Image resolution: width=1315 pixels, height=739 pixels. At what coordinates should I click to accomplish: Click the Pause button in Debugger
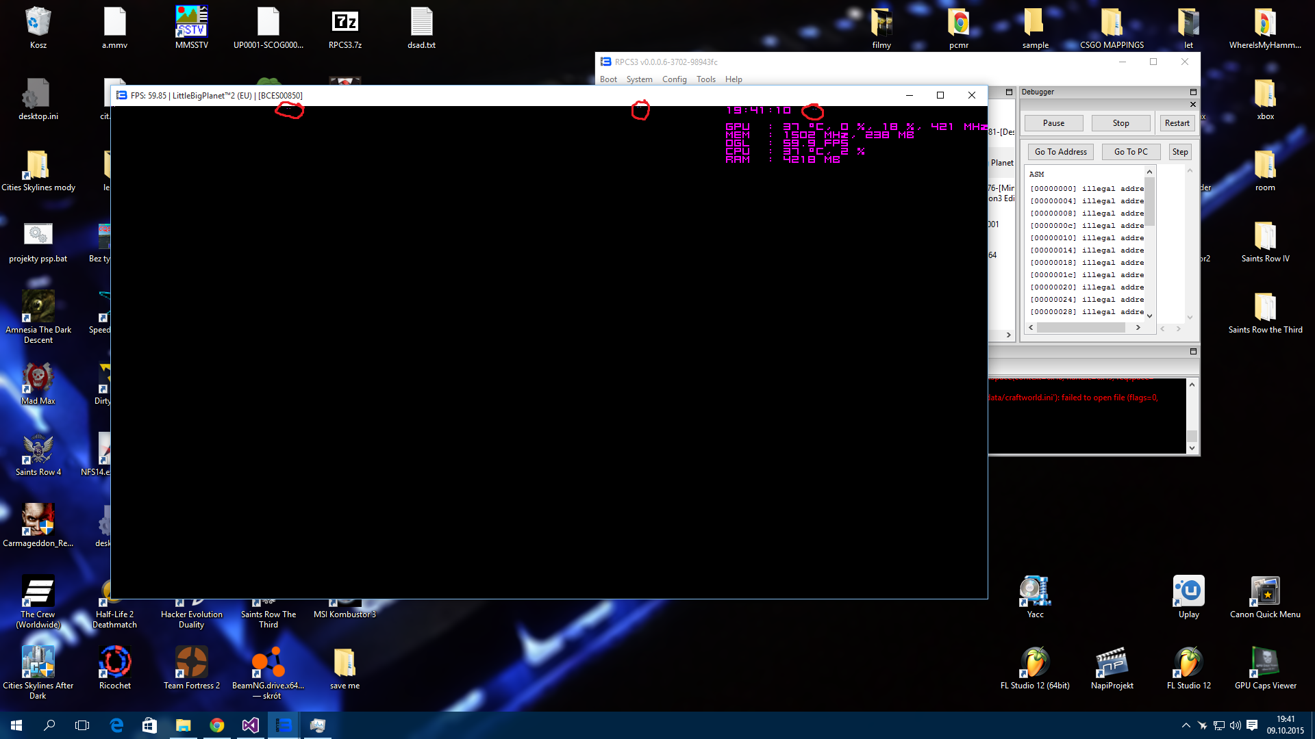pyautogui.click(x=1053, y=123)
